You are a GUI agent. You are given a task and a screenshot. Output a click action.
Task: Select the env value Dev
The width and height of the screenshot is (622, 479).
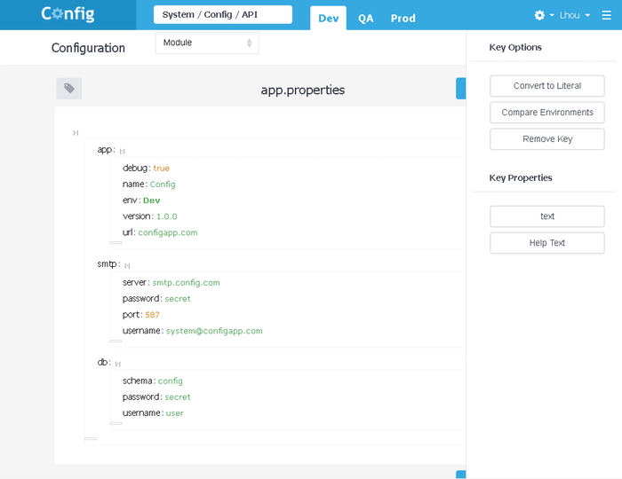pyautogui.click(x=152, y=200)
